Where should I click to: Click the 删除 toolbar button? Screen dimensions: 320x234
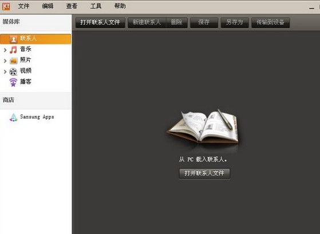point(177,22)
